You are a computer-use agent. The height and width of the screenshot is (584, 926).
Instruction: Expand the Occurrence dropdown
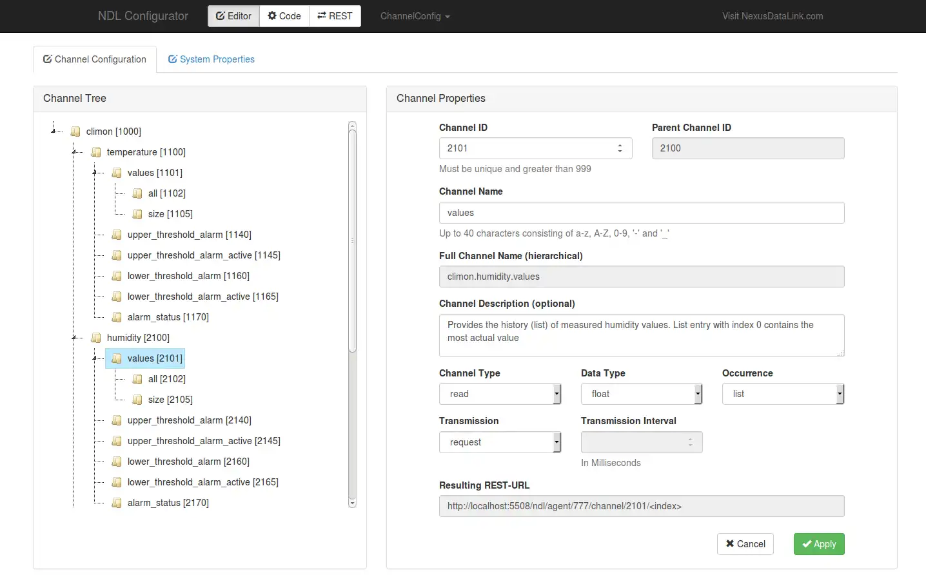783,394
